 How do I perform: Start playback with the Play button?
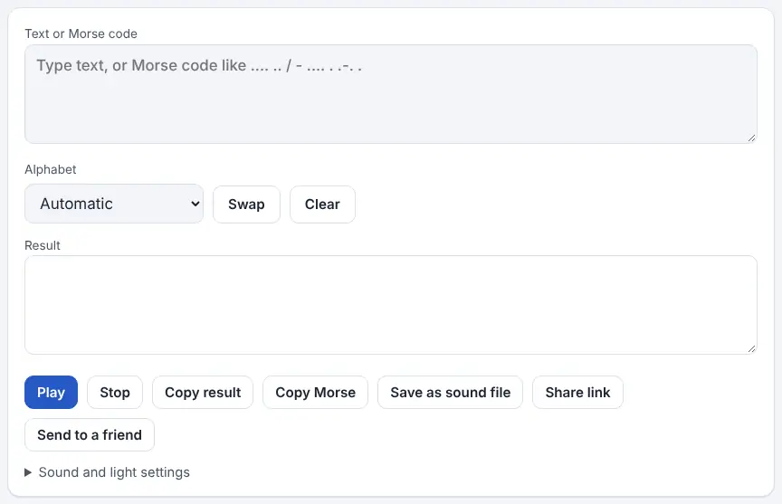point(51,393)
